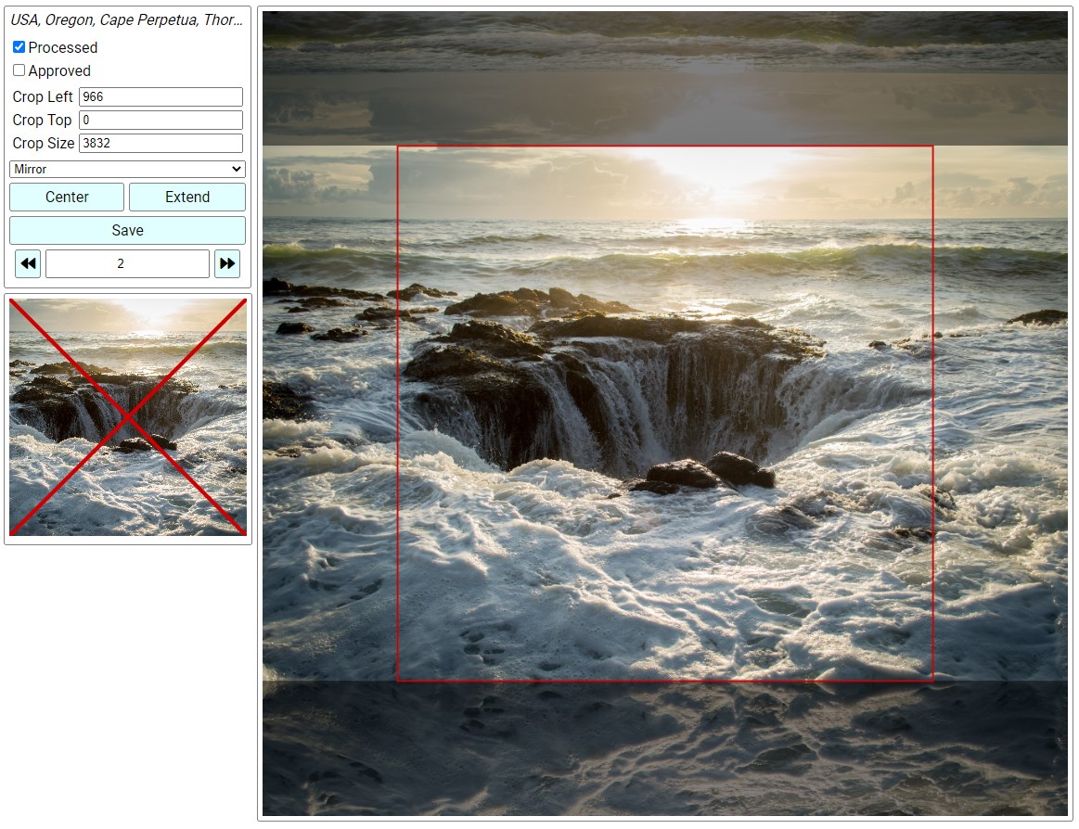Click the Processed label text
Screen dimensions: 1079x829
point(62,47)
